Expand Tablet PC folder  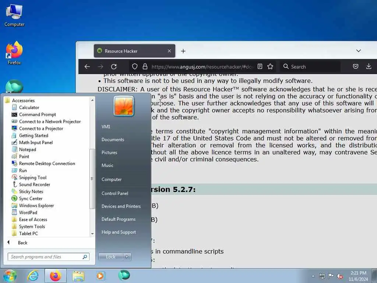28,233
